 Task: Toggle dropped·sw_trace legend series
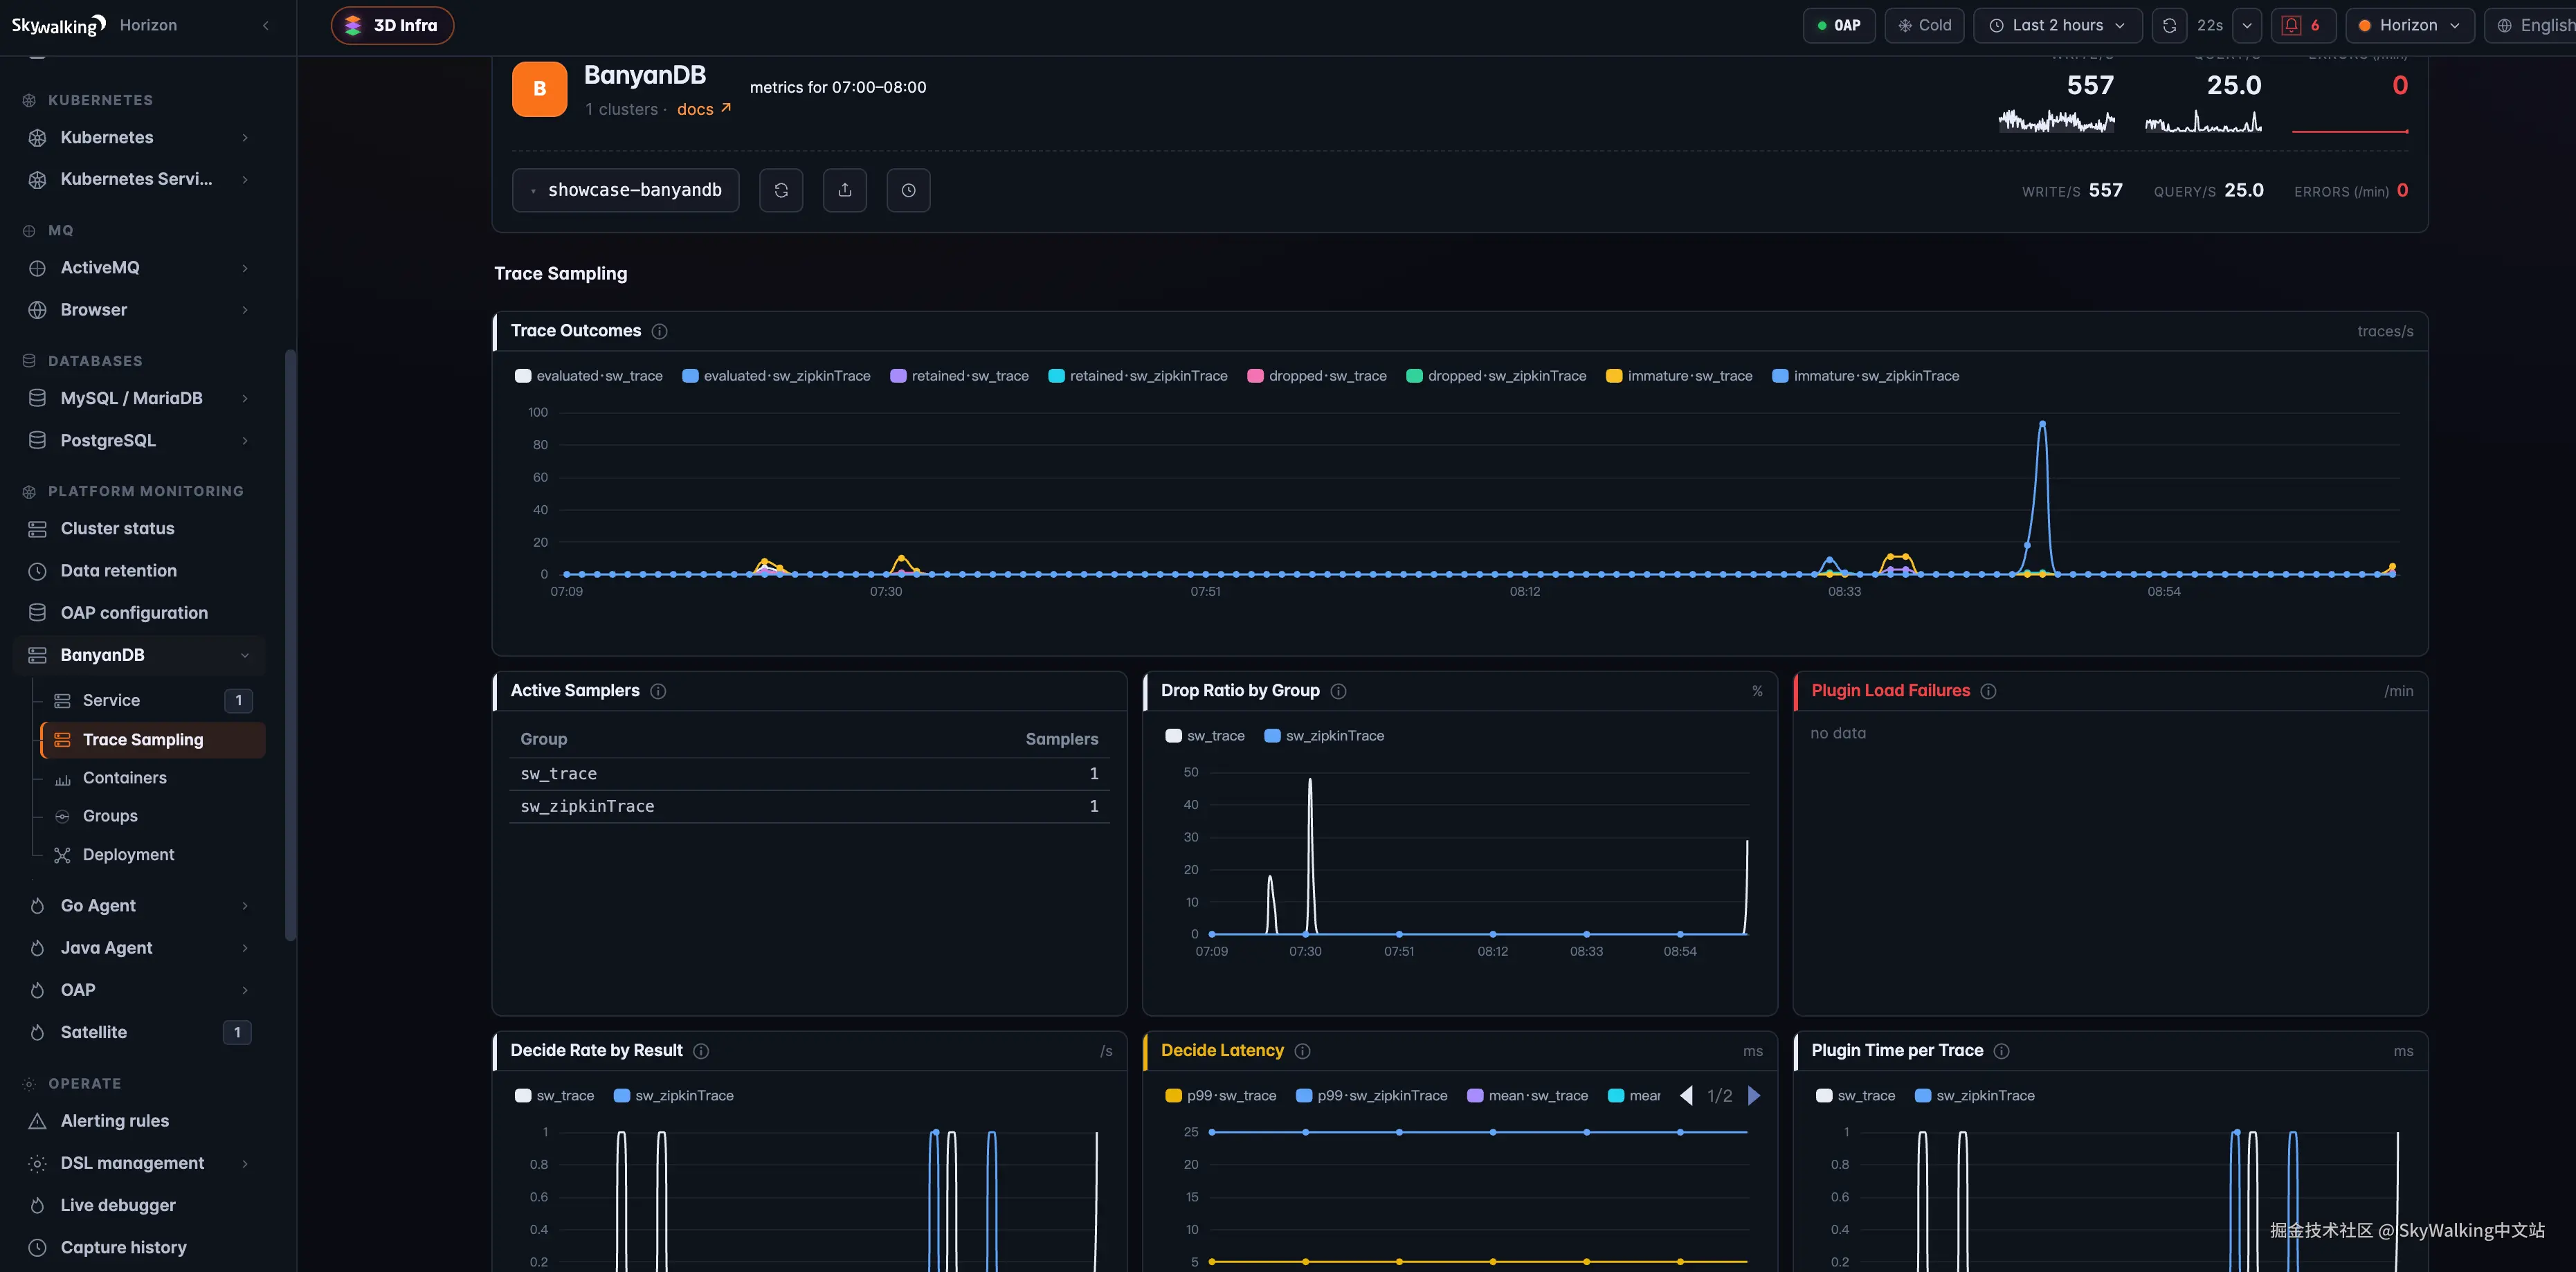[x=1317, y=376]
